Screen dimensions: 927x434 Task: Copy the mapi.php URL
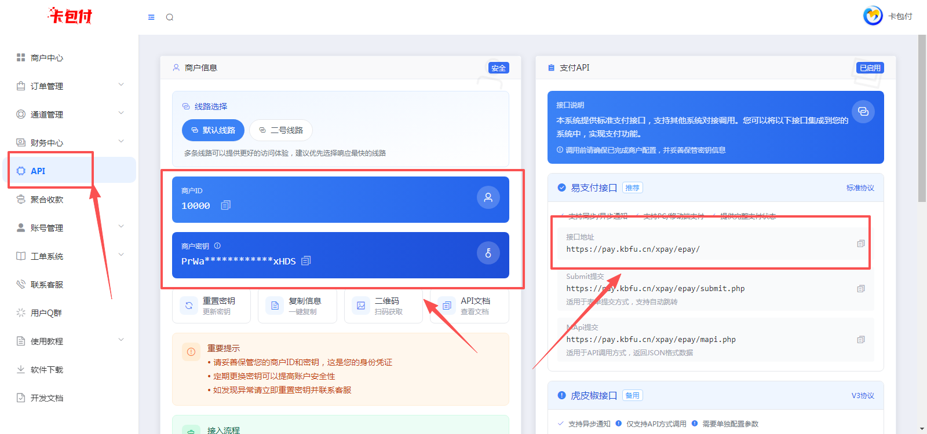pos(861,340)
